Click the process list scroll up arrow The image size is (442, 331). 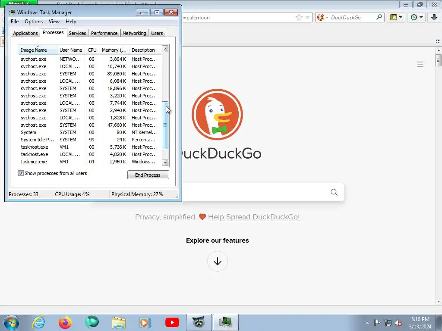(x=165, y=49)
